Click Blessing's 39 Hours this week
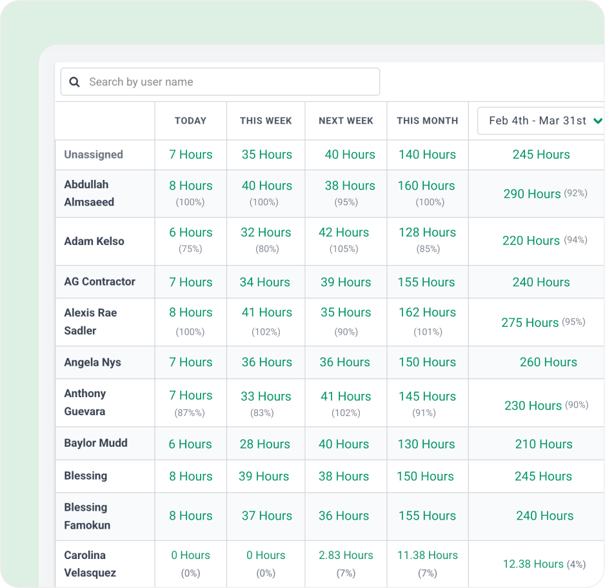This screenshot has height=588, width=605. tap(264, 476)
